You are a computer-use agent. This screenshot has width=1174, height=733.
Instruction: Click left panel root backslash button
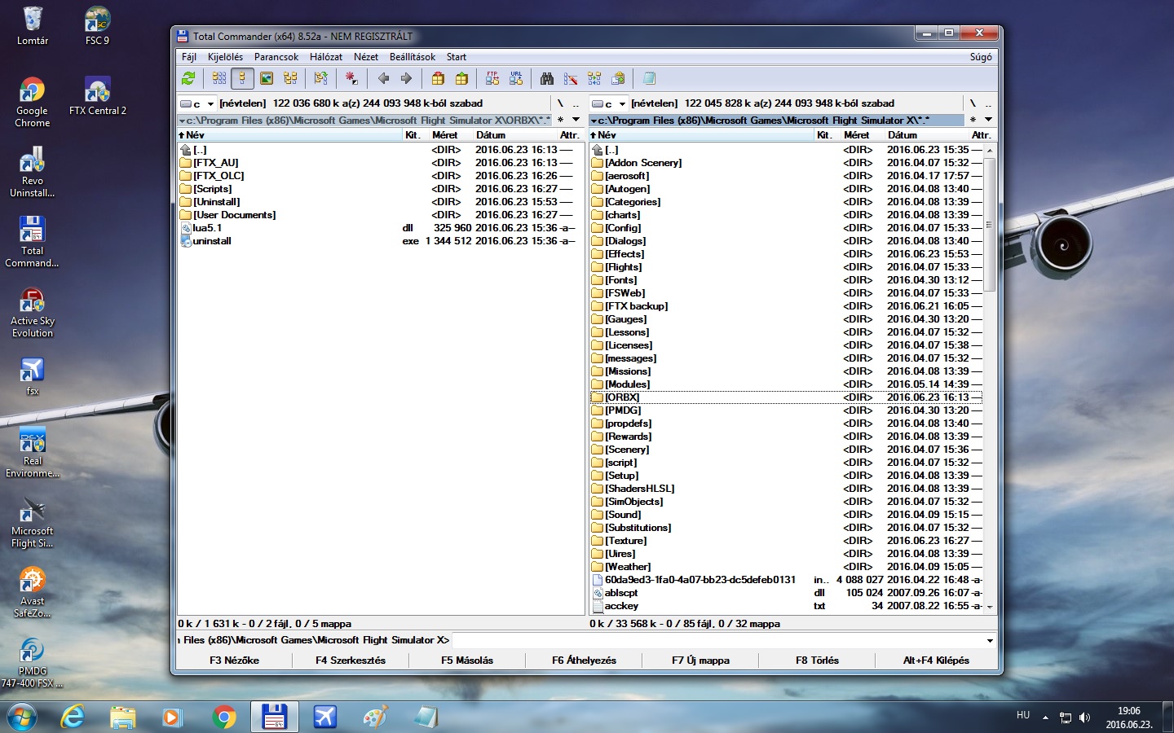coord(560,103)
